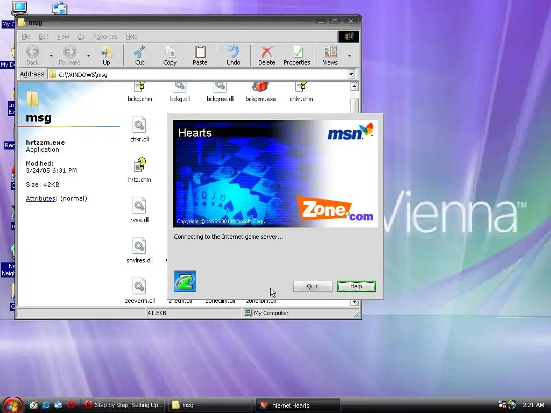Click Help in the Hearts dialog
551x413 pixels.
click(x=356, y=286)
